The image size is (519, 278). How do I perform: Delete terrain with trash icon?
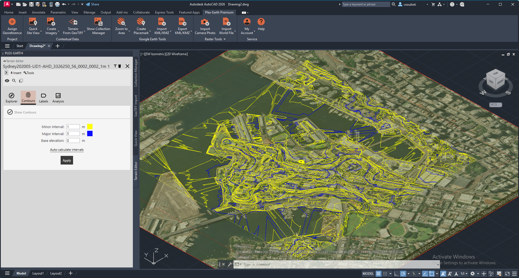(x=120, y=66)
